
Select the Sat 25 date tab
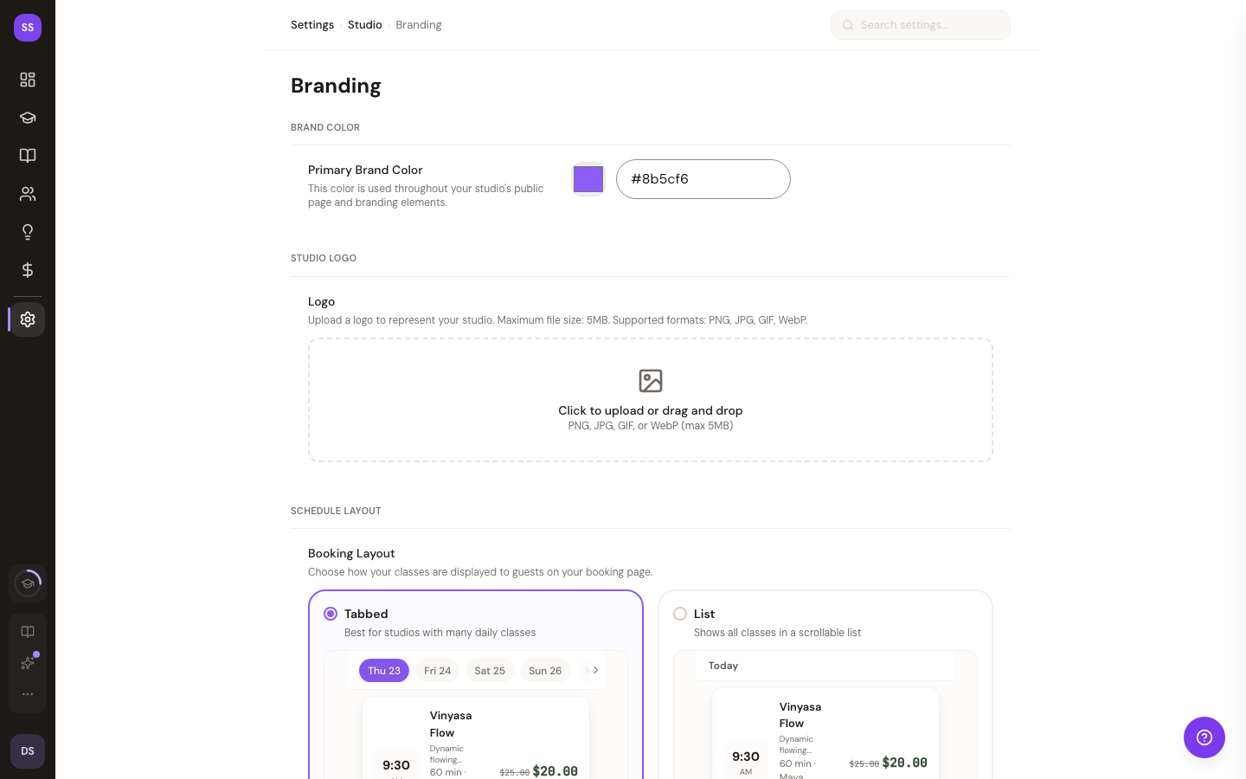490,671
